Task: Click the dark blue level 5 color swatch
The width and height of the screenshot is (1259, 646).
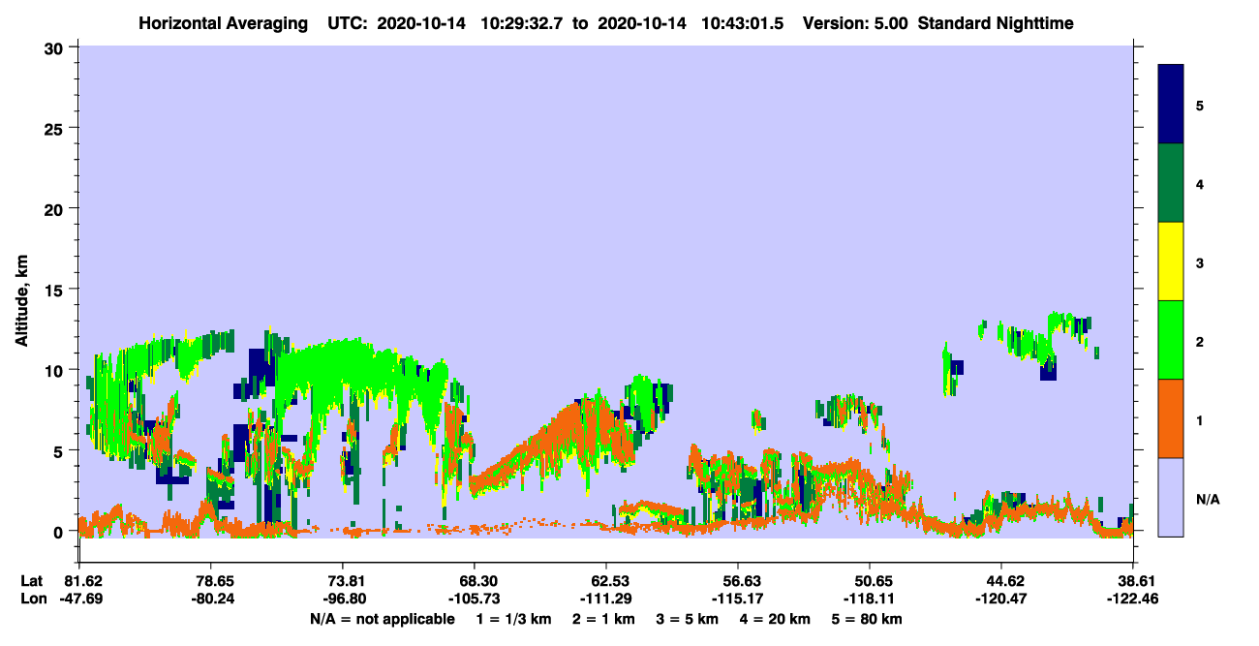Action: click(x=1171, y=104)
